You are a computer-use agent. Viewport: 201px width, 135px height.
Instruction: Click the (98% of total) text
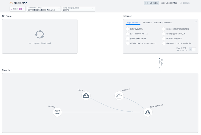[x=182, y=51]
